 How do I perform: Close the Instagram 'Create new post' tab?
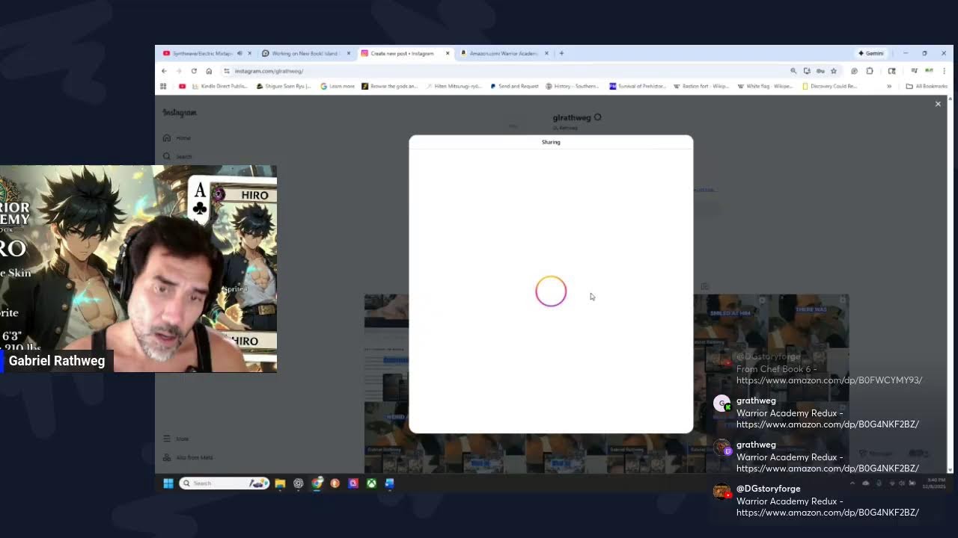tap(448, 53)
